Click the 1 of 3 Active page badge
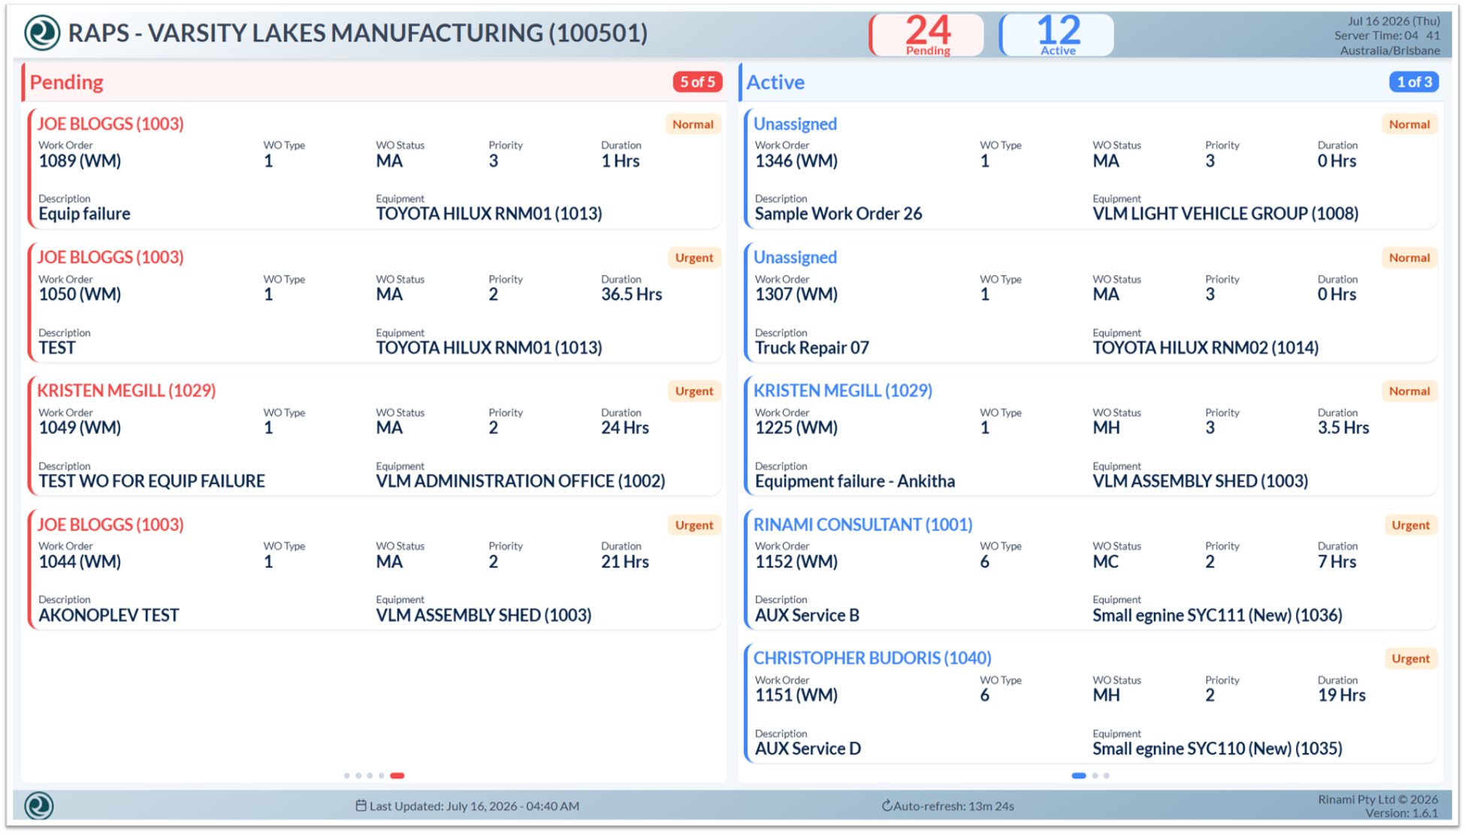Viewport: 1465px width, 834px height. pos(1413,82)
